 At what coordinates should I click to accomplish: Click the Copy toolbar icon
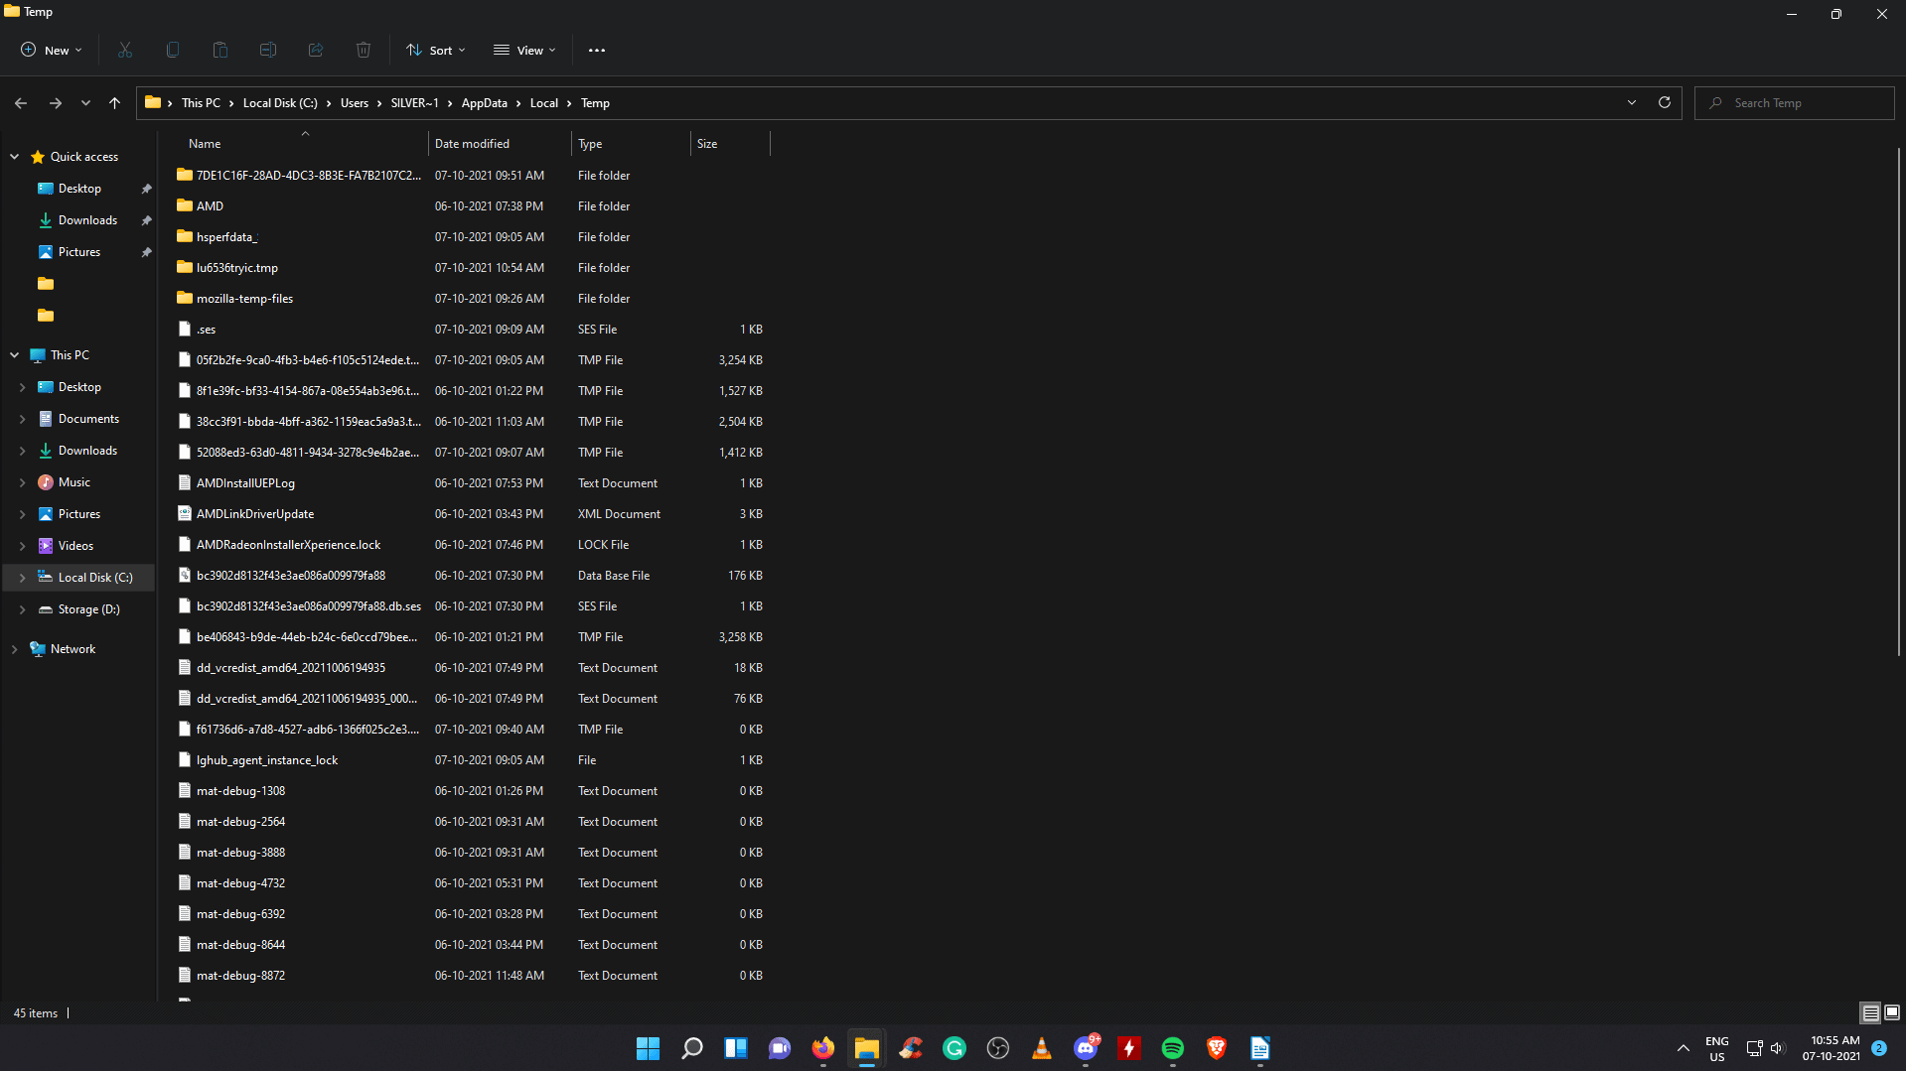pos(173,50)
